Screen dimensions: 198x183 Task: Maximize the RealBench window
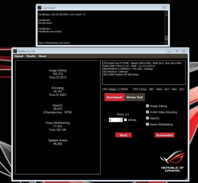point(177,51)
